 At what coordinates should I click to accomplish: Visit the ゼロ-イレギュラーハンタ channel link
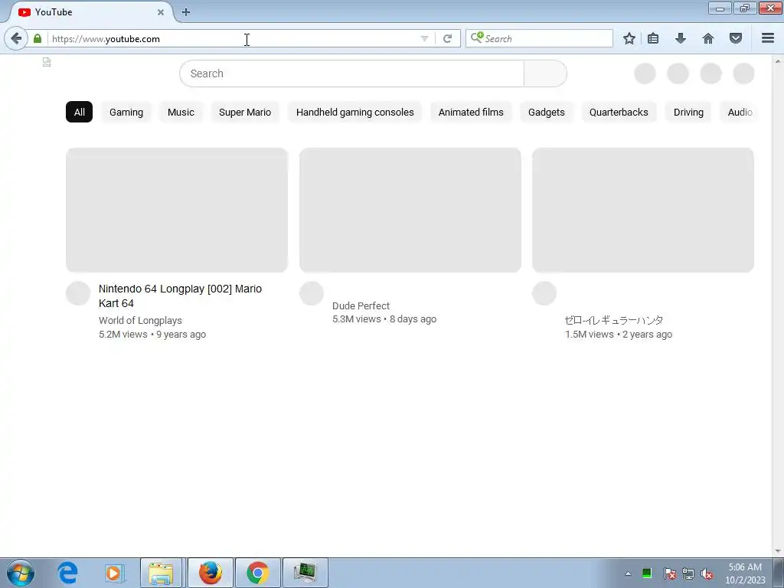pyautogui.click(x=614, y=320)
